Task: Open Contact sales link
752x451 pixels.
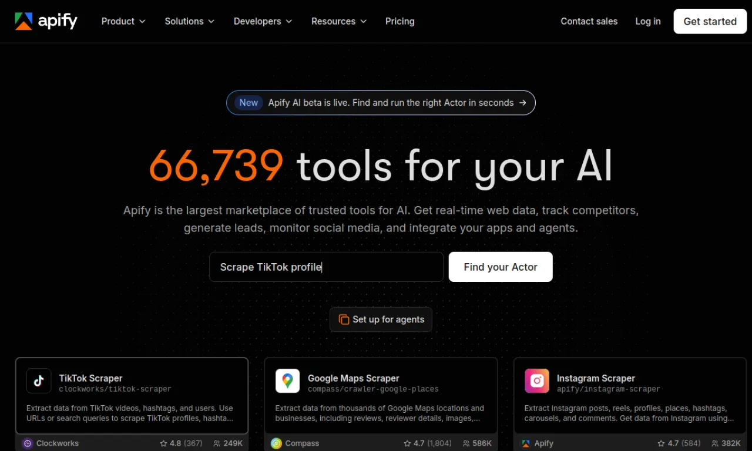Action: pos(589,21)
